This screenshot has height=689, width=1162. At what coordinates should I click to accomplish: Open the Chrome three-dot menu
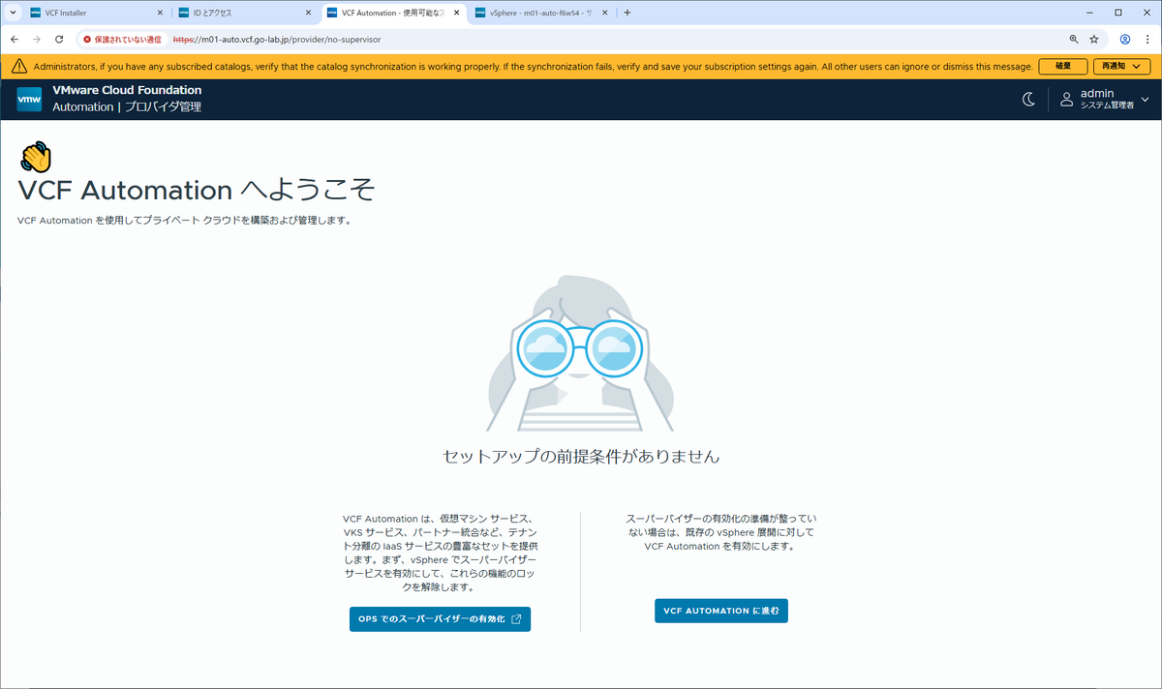click(x=1148, y=41)
